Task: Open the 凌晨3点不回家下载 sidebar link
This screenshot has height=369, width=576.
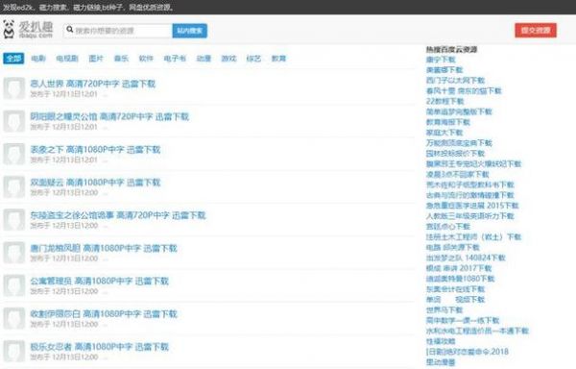Action: coord(457,174)
